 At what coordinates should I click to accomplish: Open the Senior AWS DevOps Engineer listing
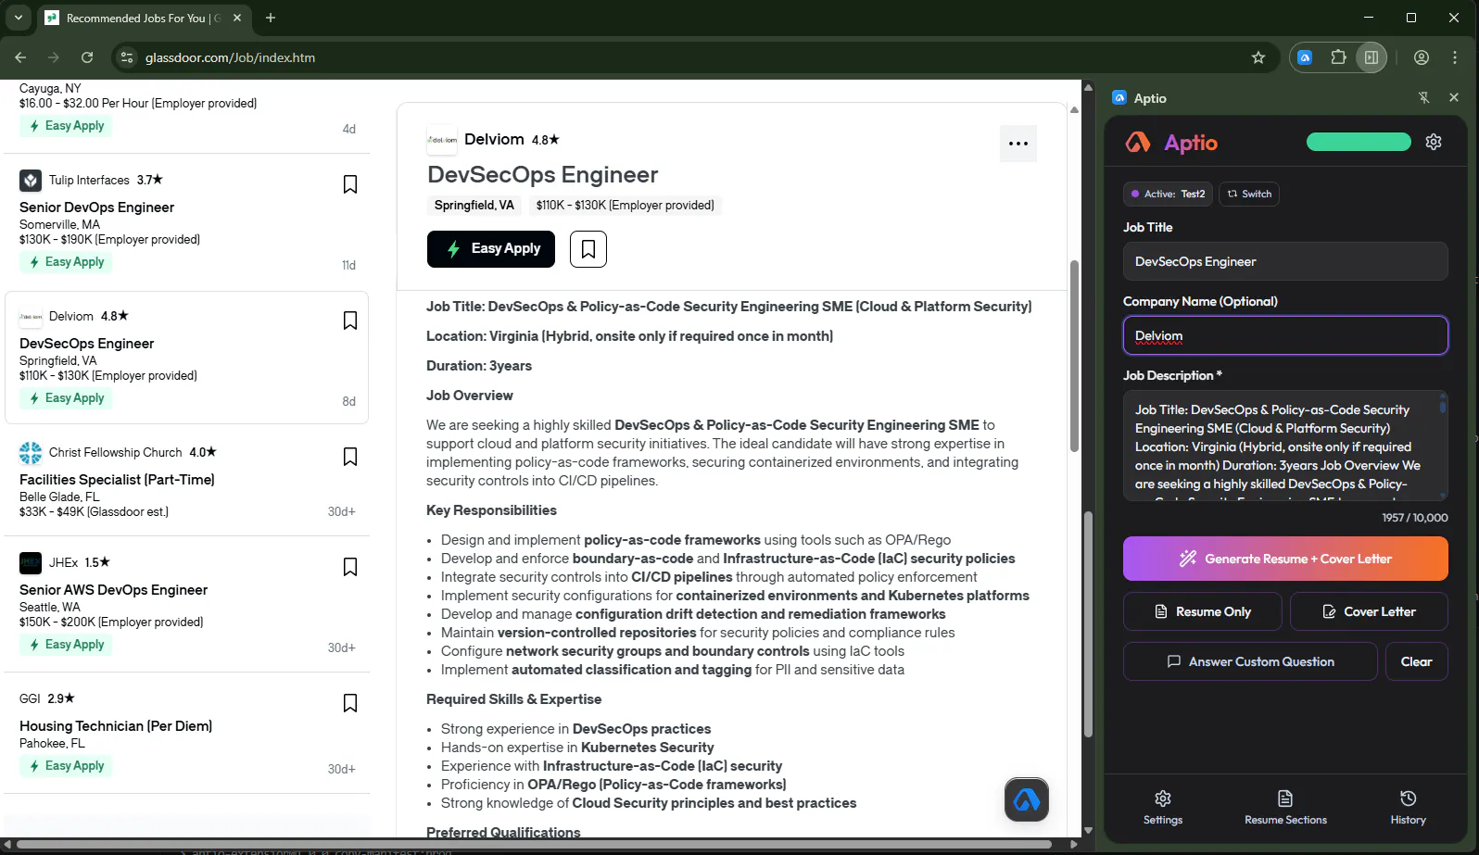[113, 590]
